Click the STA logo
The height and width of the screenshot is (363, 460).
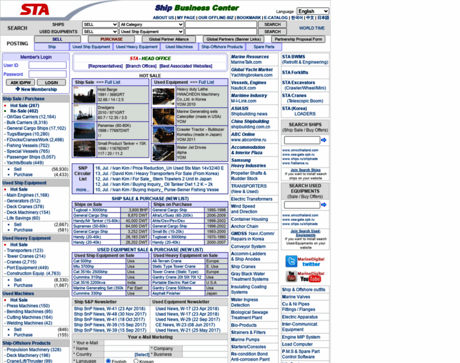(x=34, y=10)
